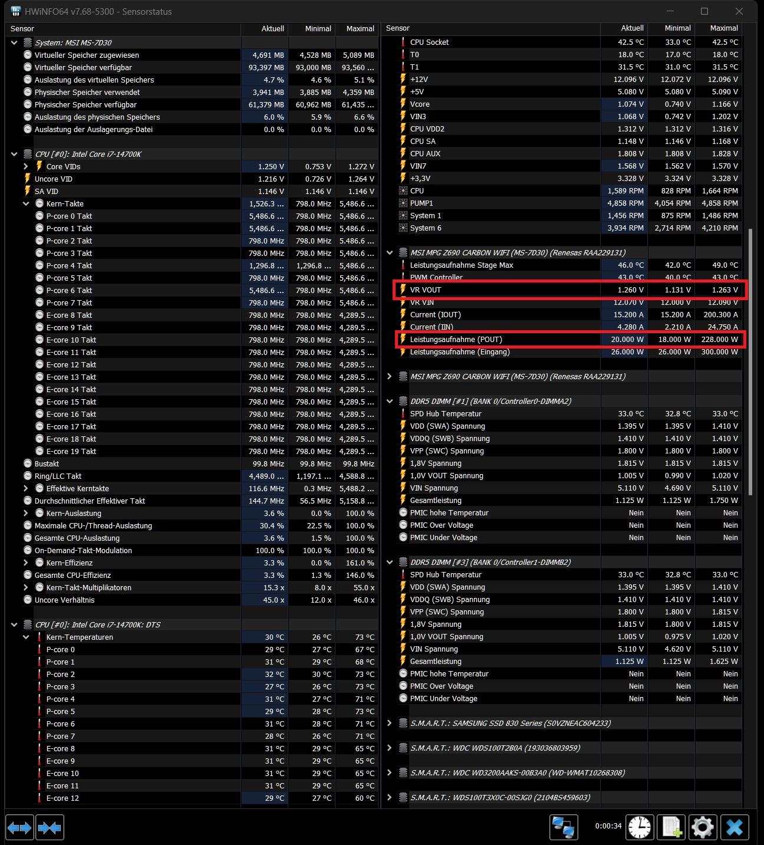Expand Kern-Auslastung

pyautogui.click(x=26, y=513)
